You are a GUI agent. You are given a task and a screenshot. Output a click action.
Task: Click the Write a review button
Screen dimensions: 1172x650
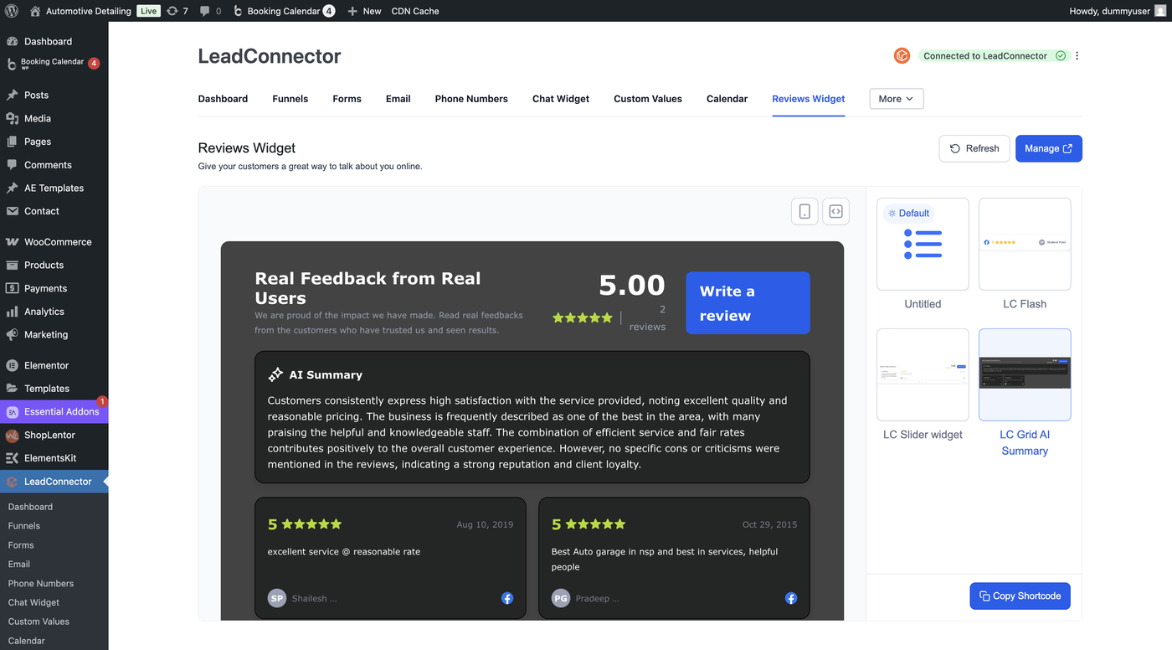click(748, 303)
